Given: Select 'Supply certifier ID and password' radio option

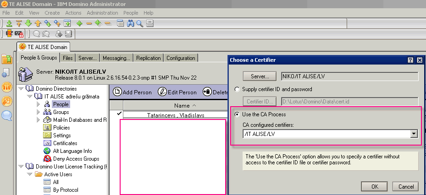Looking at the screenshot, I should [x=237, y=89].
